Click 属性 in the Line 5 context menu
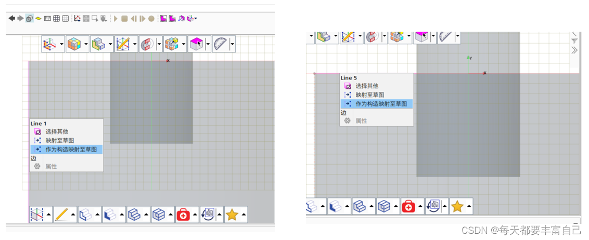 [x=376, y=121]
